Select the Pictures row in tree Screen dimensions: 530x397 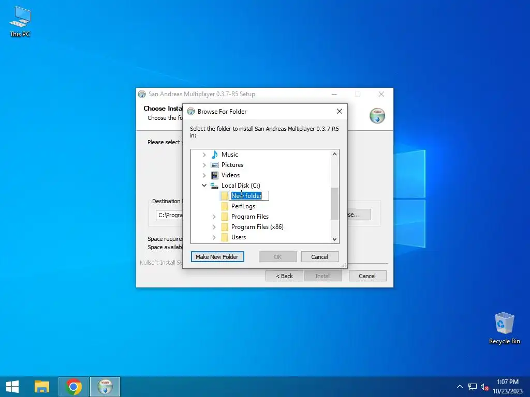[232, 165]
